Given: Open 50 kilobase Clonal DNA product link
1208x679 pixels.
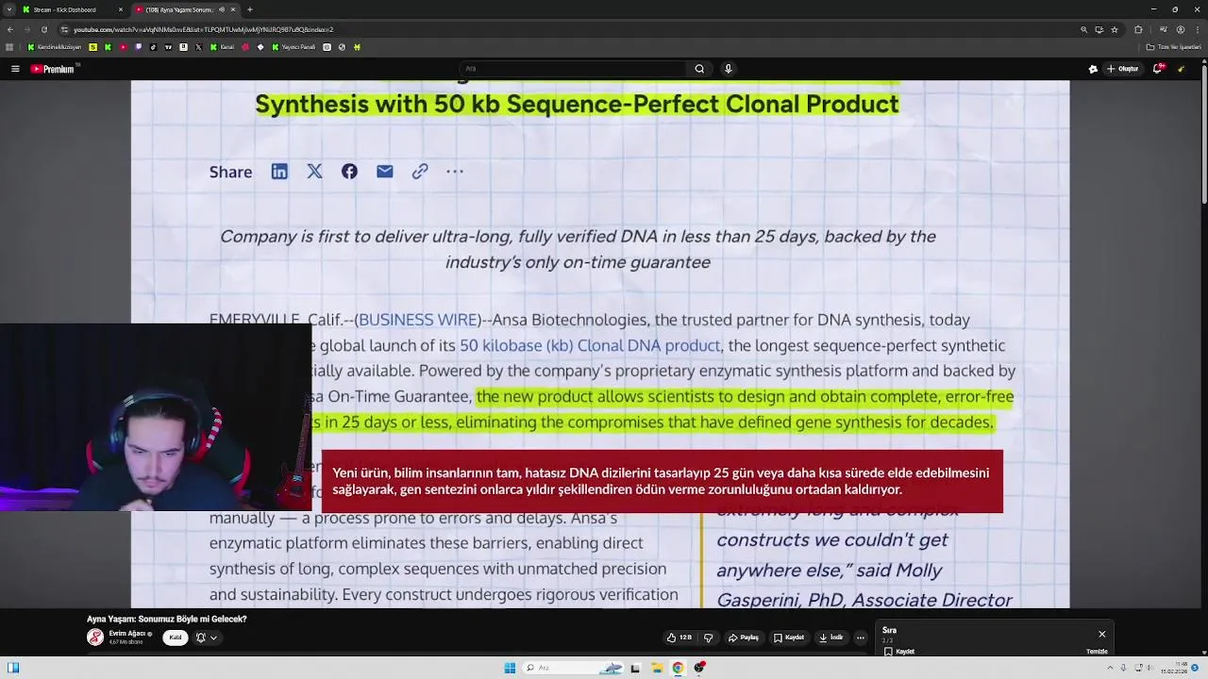Looking at the screenshot, I should click(x=590, y=345).
